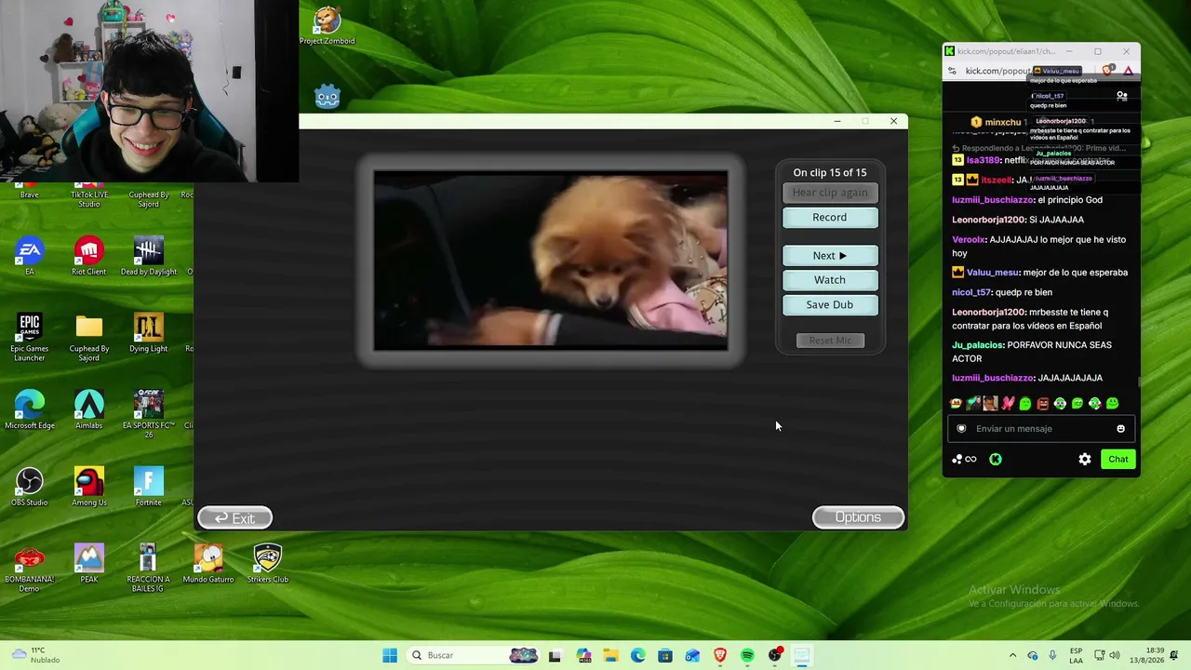Open the Cuphead By Sajord folder
Viewport: 1191px width, 670px height.
tap(89, 338)
